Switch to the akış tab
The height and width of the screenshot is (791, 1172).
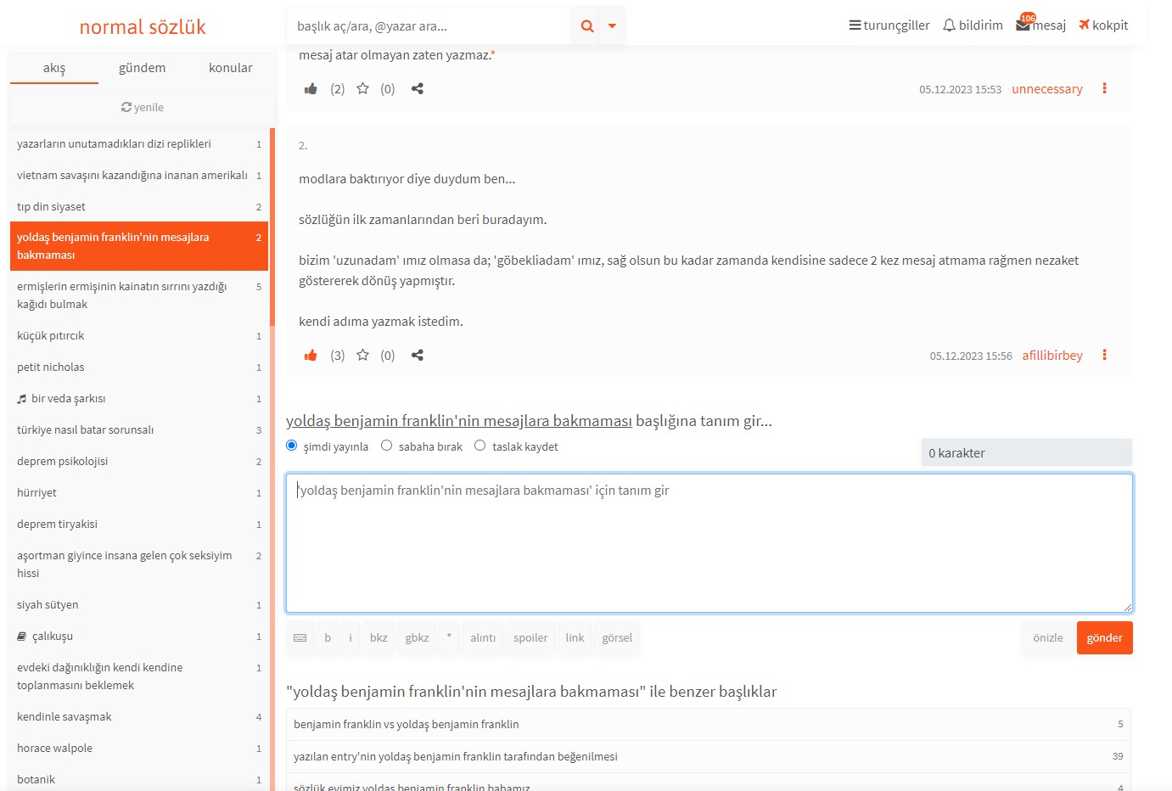(54, 68)
